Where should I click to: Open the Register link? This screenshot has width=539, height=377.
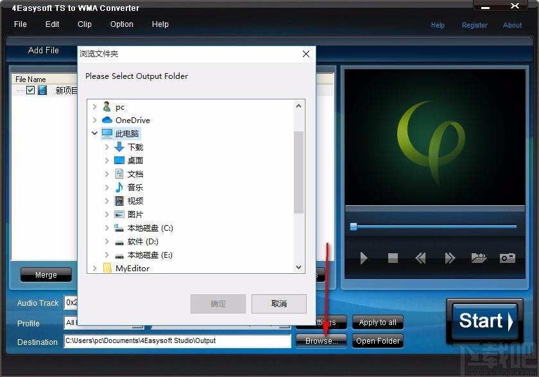474,25
